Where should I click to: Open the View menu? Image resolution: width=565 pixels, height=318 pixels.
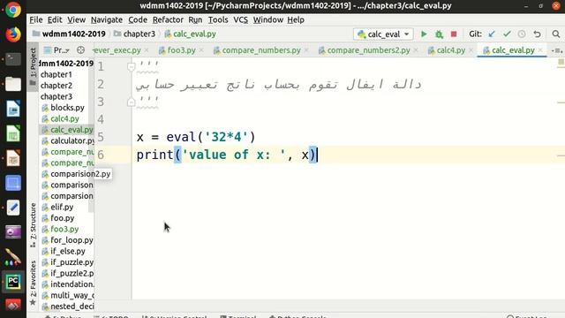click(x=77, y=19)
